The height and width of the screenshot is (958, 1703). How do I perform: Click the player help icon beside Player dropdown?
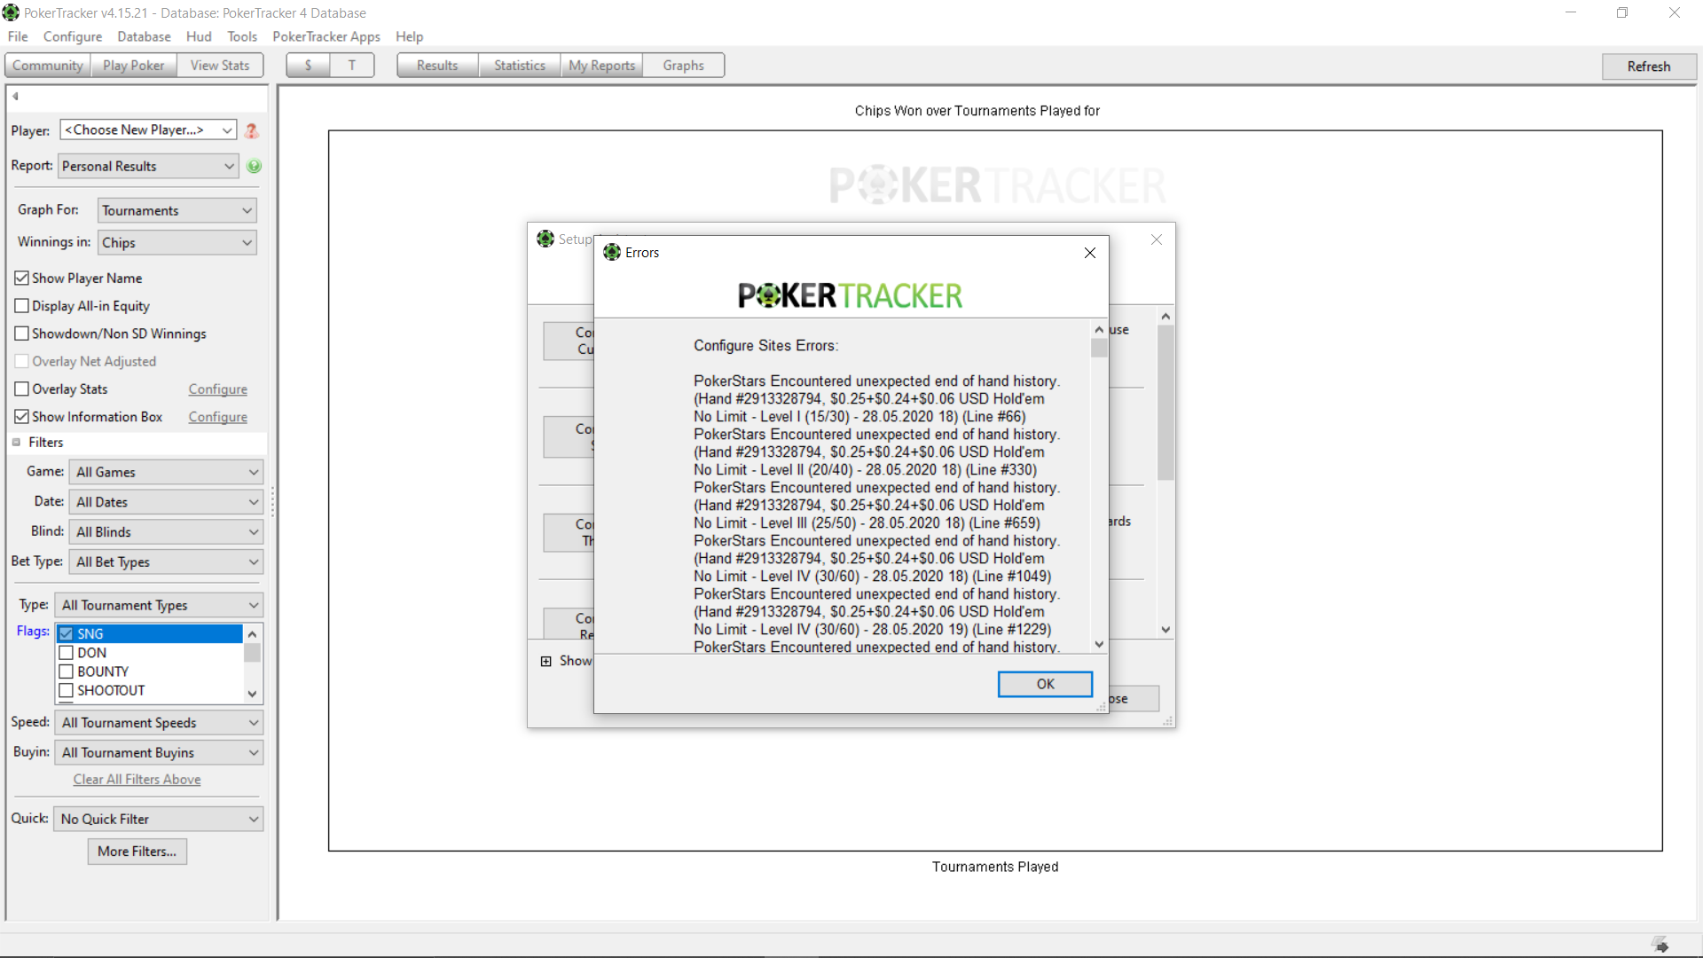click(x=252, y=130)
